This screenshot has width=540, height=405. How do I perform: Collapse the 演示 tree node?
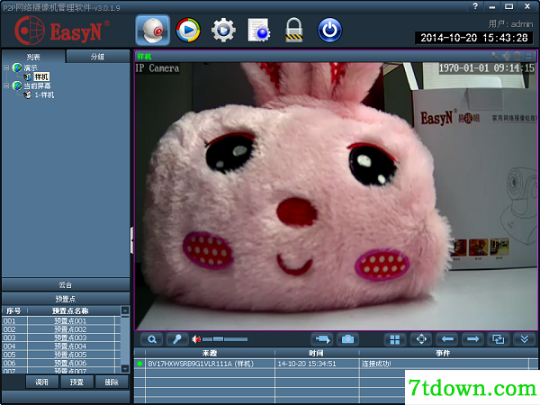point(6,67)
